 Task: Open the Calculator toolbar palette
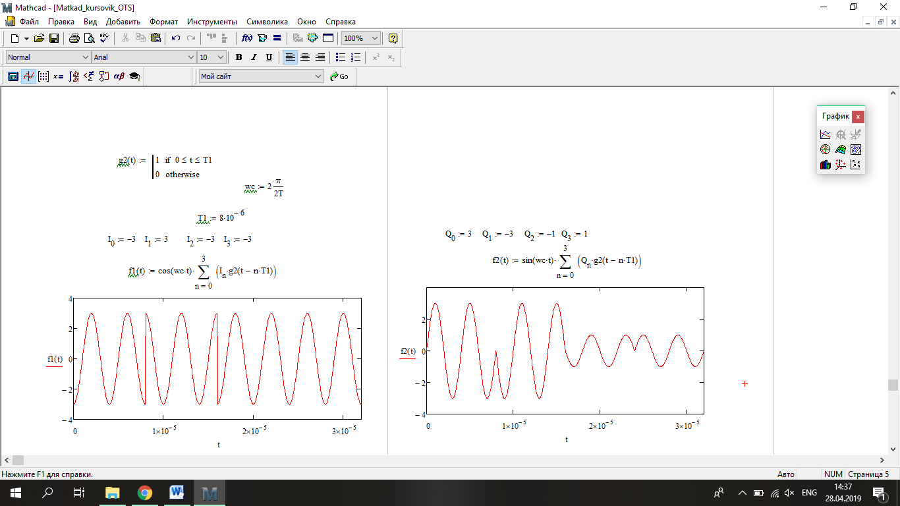click(13, 76)
